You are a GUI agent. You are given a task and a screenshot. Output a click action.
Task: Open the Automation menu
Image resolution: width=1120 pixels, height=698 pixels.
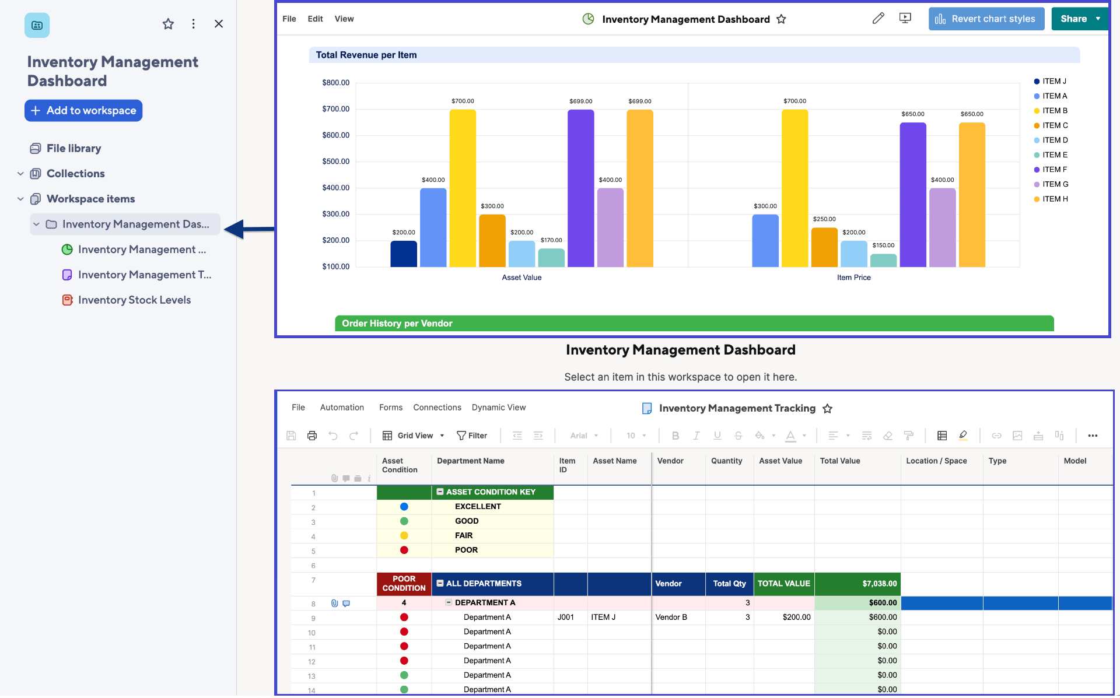point(342,408)
